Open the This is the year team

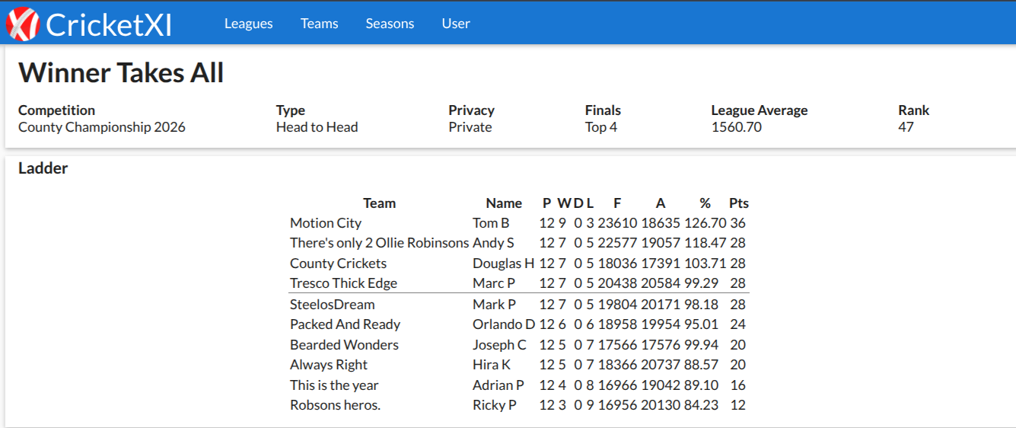(334, 385)
